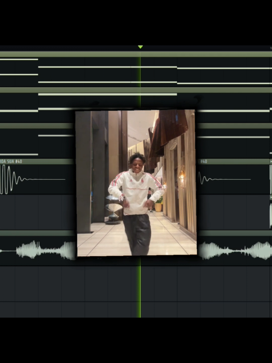Select kick waveform under the '#40' header
Screen dimensions: 272x363
pos(224,179)
